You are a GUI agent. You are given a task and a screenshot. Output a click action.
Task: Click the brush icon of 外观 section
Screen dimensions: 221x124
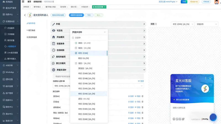[x=53, y=24]
